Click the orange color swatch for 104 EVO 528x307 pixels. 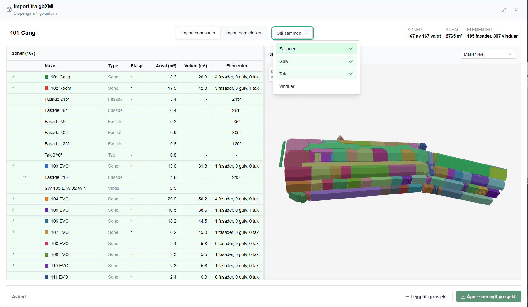[47, 199]
